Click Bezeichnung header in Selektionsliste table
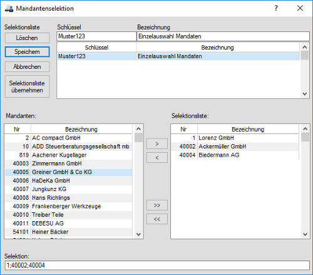The image size is (313, 275). (x=248, y=130)
